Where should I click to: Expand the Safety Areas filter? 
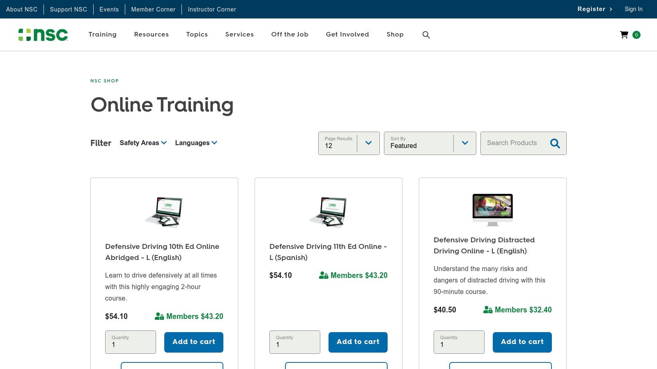point(143,143)
